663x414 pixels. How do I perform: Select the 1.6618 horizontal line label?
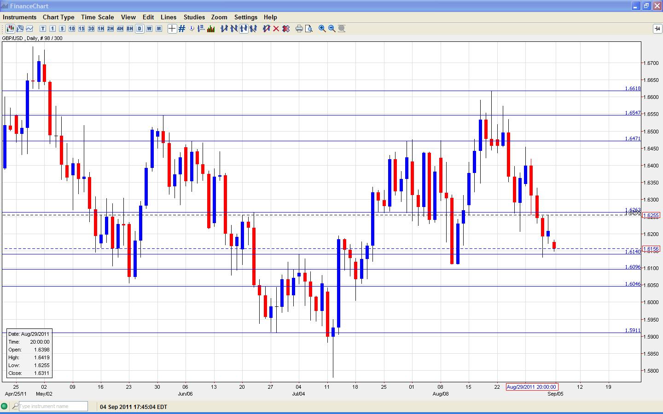tap(633, 88)
